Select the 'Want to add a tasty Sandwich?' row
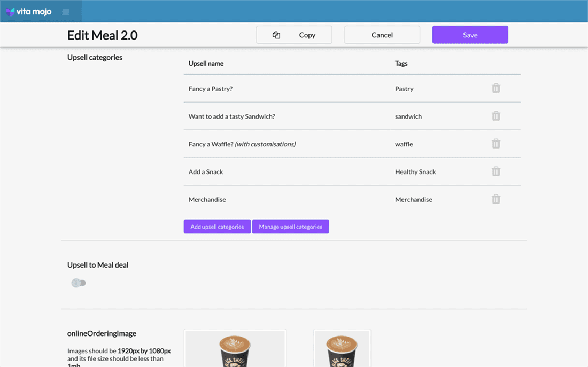588x367 pixels. click(231, 116)
